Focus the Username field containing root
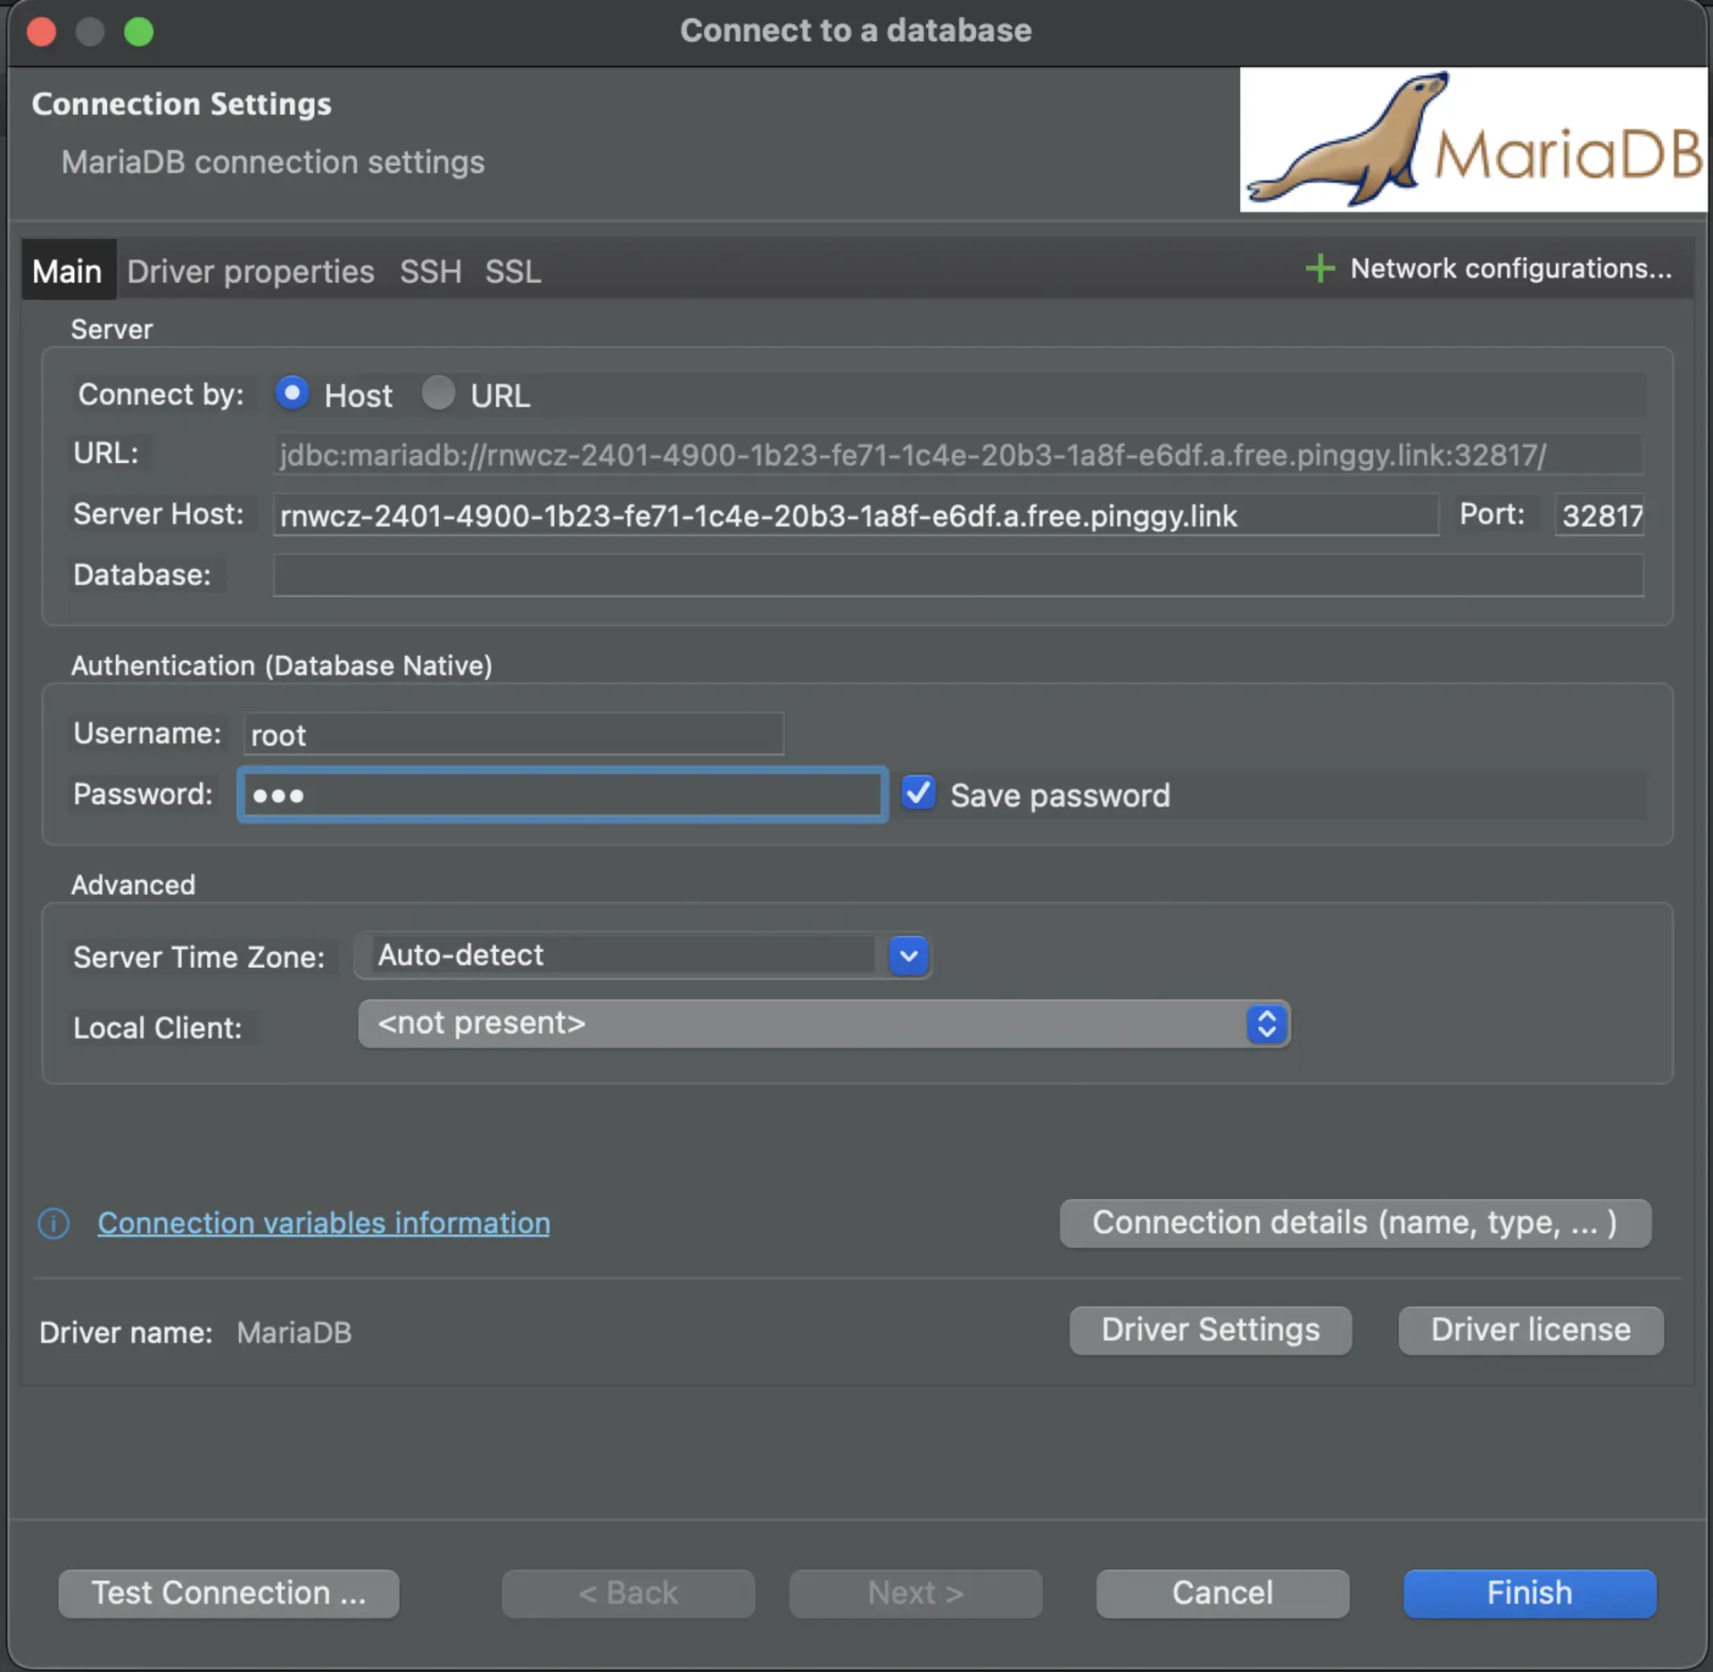 pyautogui.click(x=514, y=734)
